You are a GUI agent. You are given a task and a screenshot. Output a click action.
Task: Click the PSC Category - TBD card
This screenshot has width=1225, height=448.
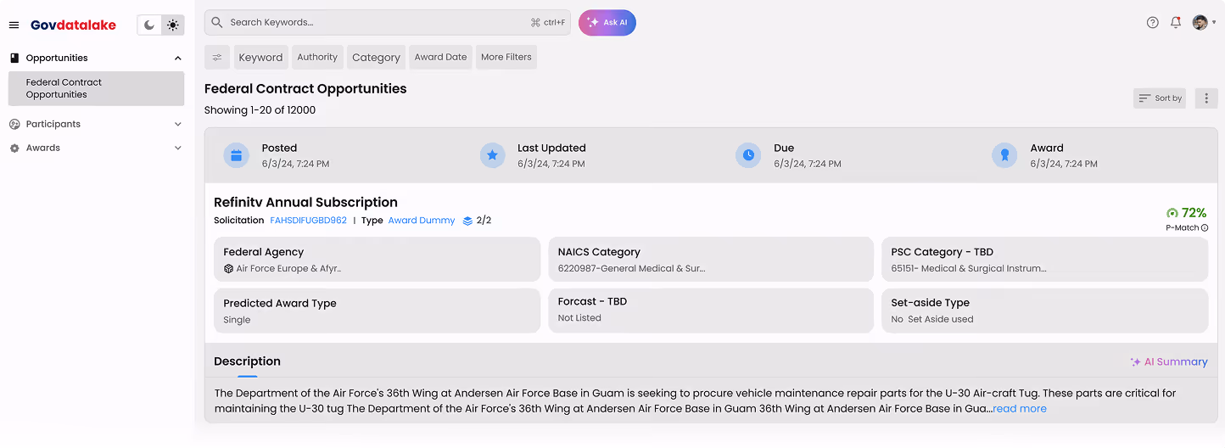(x=1045, y=259)
